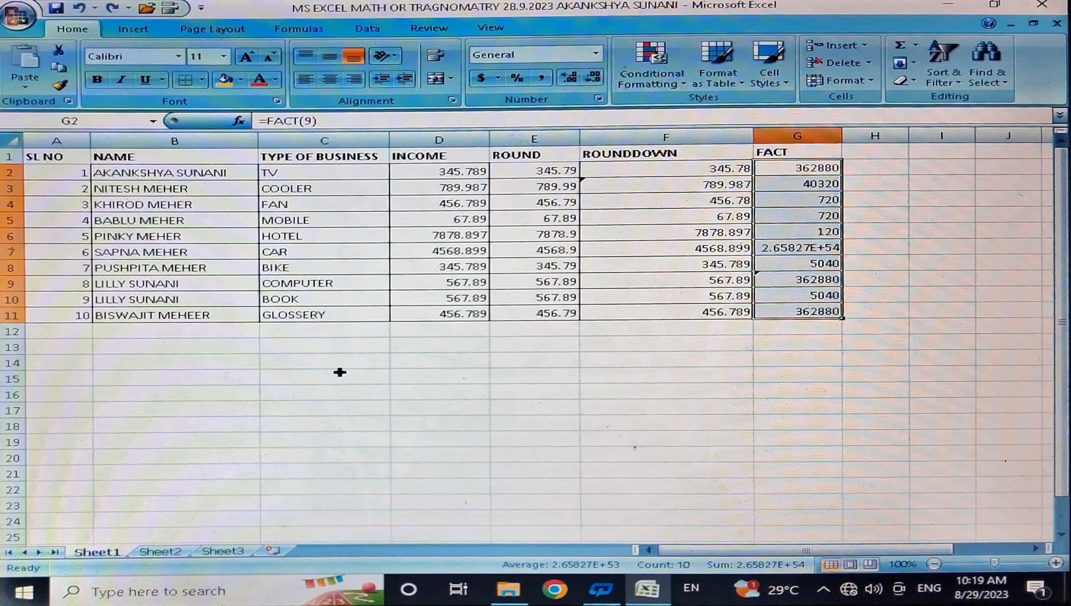The image size is (1071, 606).
Task: Open the Name Box dropdown arrow
Action: (x=153, y=121)
